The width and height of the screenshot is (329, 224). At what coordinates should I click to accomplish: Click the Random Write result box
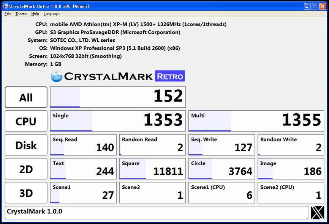[x=291, y=145]
